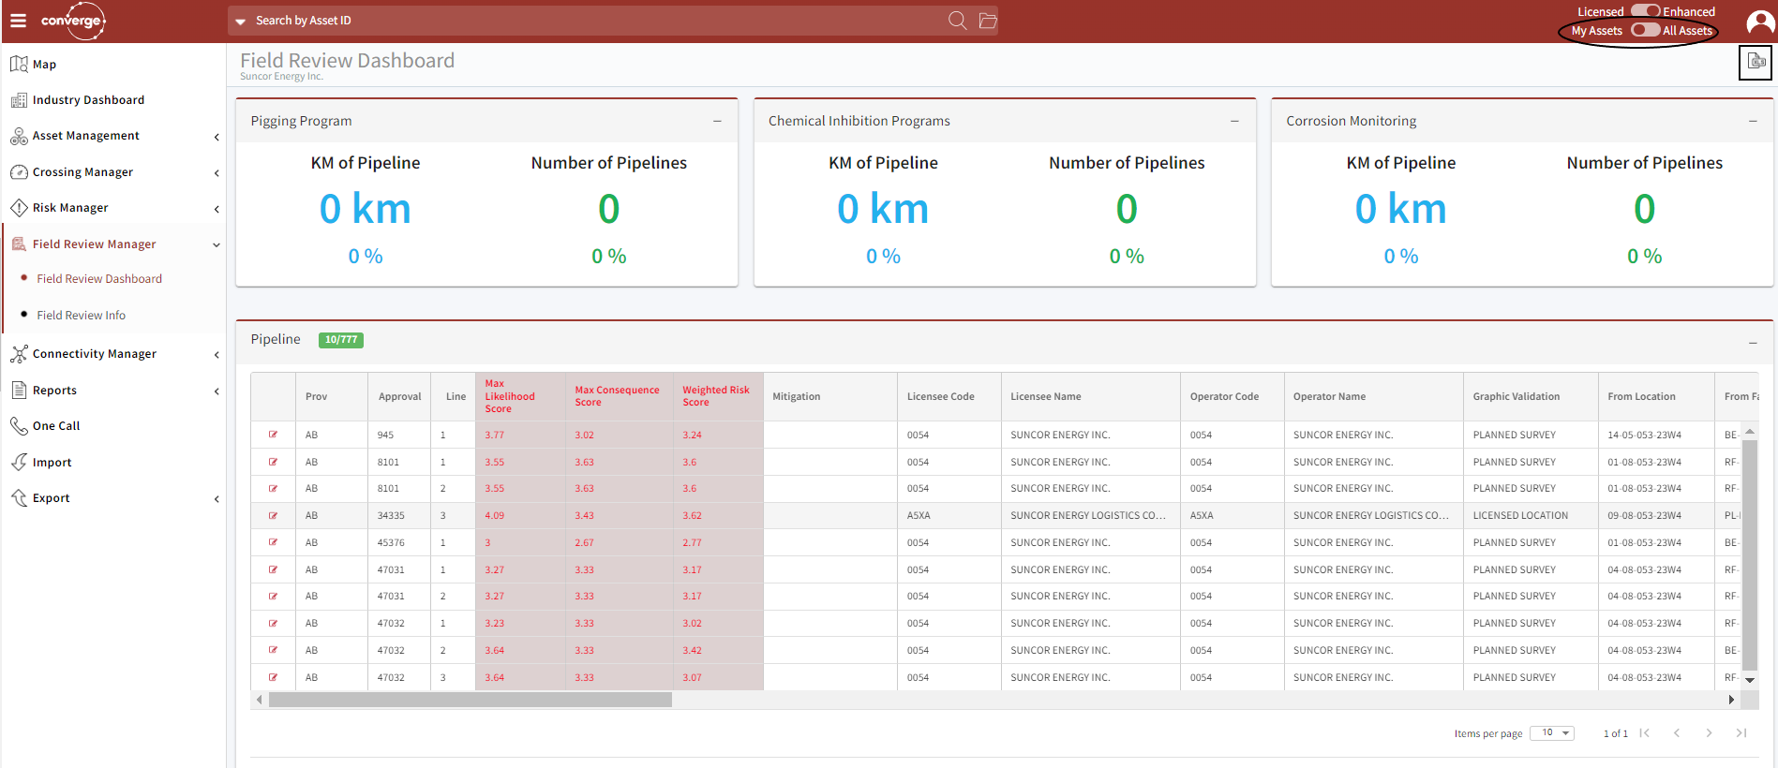Select One Call in sidebar

56,426
